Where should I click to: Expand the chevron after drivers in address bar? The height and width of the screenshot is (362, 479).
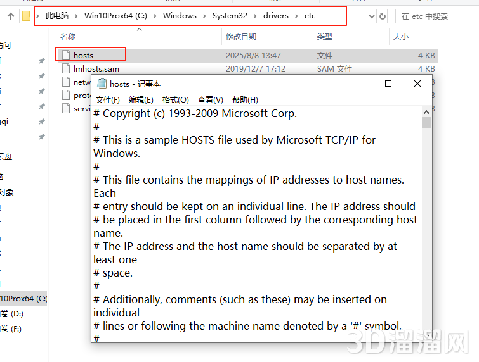[x=296, y=16]
